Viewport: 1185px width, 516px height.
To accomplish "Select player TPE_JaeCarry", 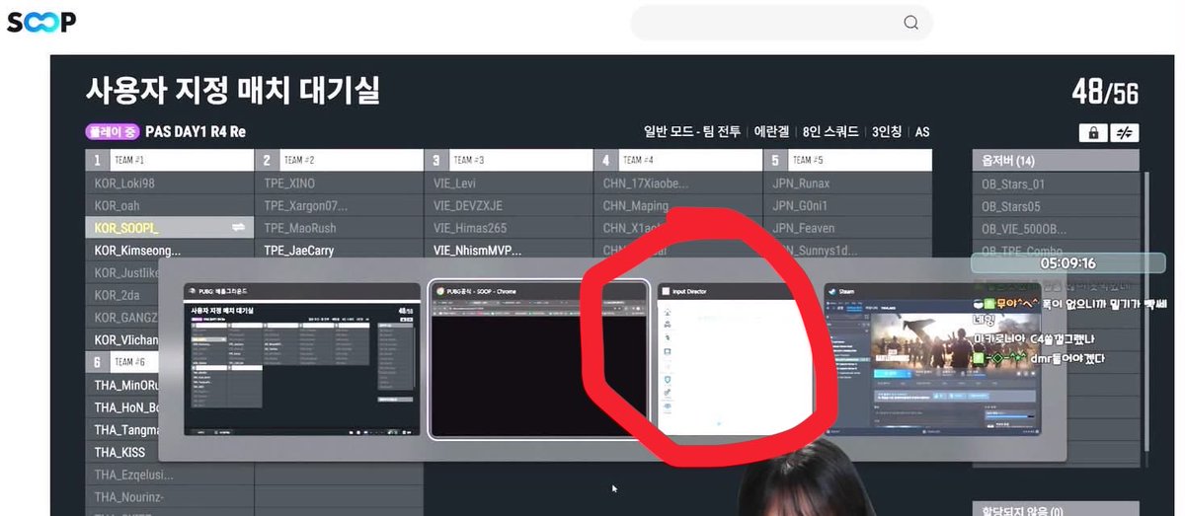I will pyautogui.click(x=339, y=251).
